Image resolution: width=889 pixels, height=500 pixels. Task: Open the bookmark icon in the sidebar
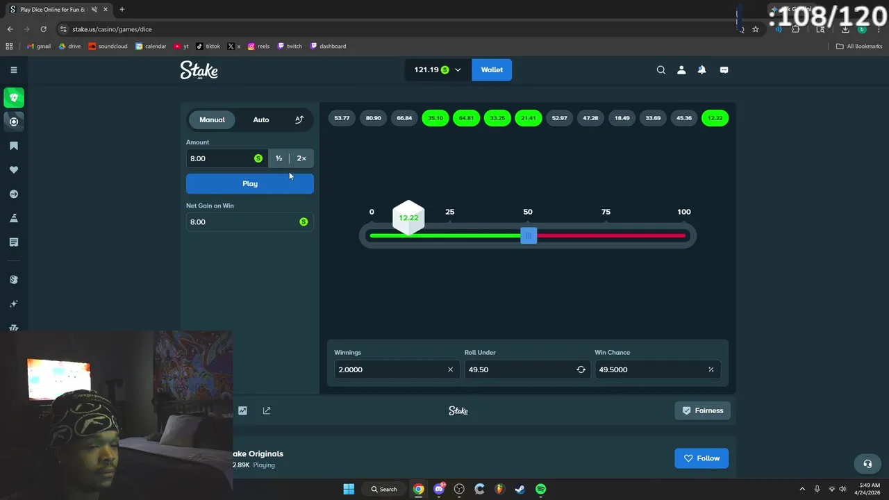[14, 146]
